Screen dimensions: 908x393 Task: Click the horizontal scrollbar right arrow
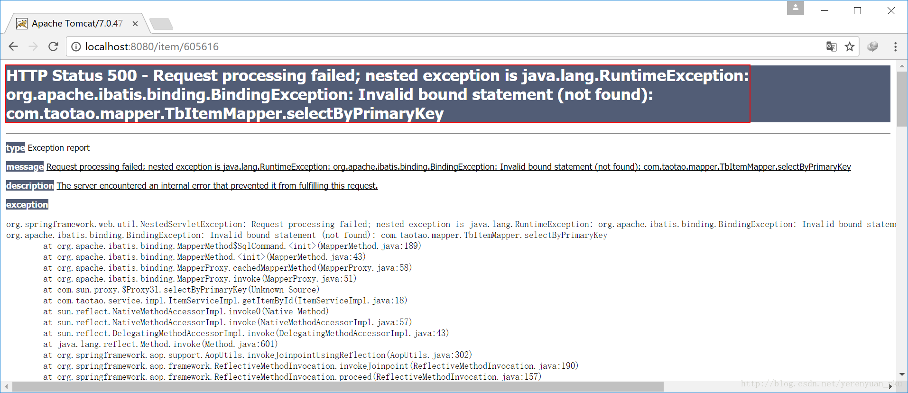point(890,387)
